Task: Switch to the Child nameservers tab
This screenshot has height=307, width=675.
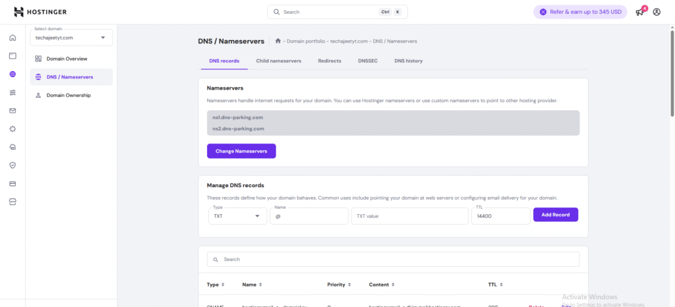Action: [278, 61]
